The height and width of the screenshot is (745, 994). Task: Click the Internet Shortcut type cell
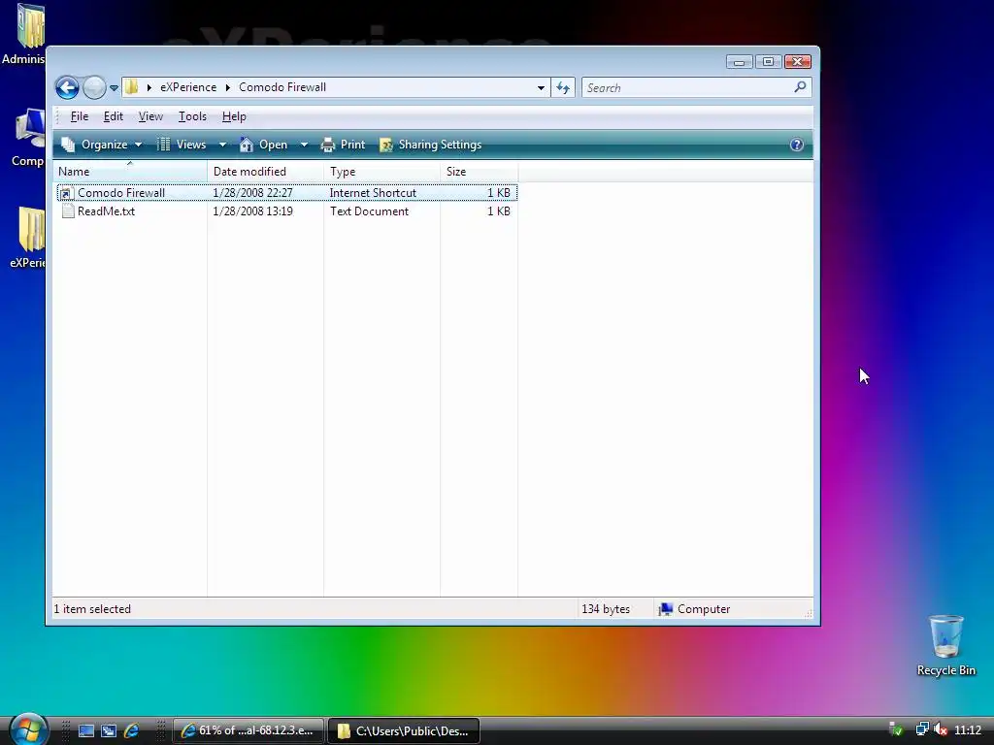tap(373, 193)
